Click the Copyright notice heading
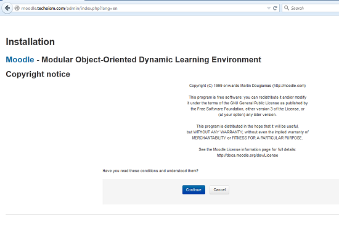This screenshot has width=339, height=240. [x=38, y=74]
